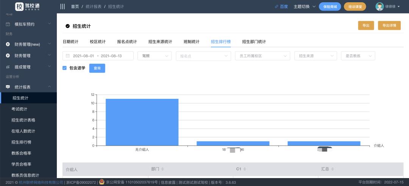Open the 杭州联桥网络科技有限公司 footer link
Image resolution: width=409 pixels, height=186 pixels.
click(x=41, y=182)
